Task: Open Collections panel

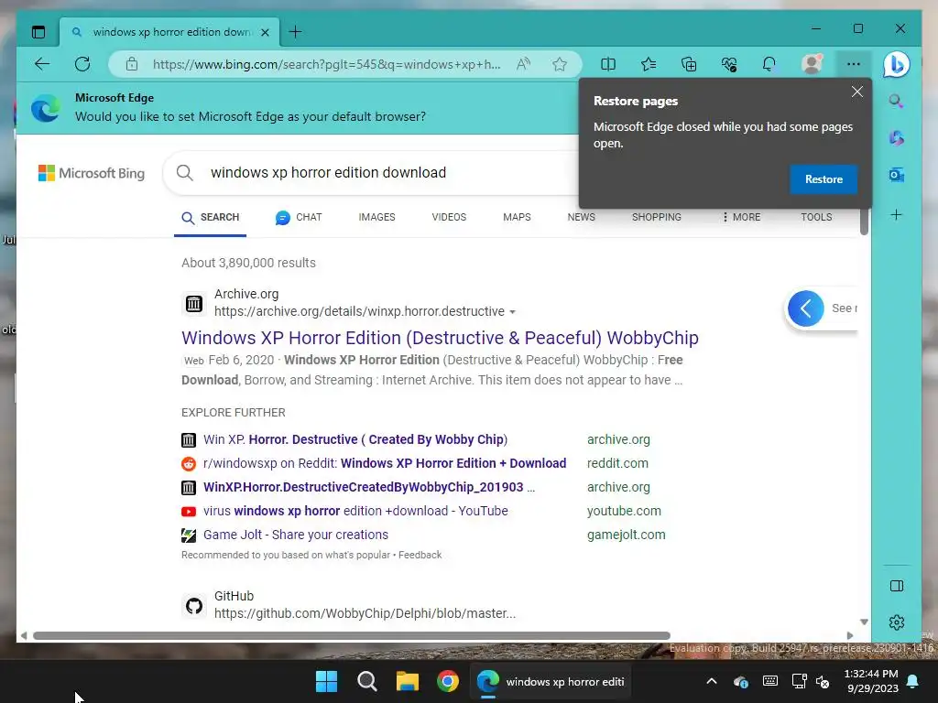Action: point(689,64)
